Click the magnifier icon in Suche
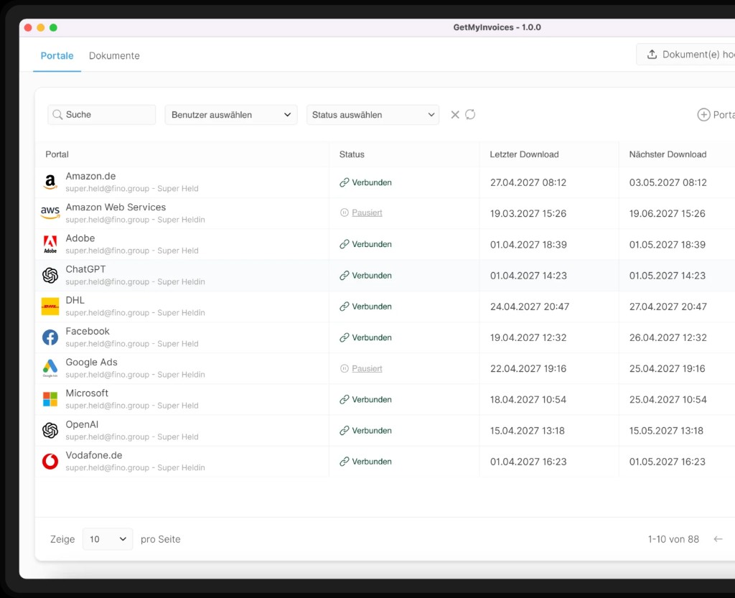Viewport: 735px width, 598px height. [x=57, y=115]
